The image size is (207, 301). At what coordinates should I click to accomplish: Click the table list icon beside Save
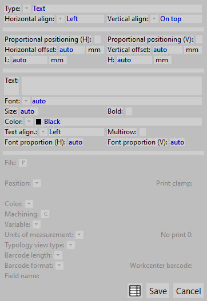tap(135, 291)
